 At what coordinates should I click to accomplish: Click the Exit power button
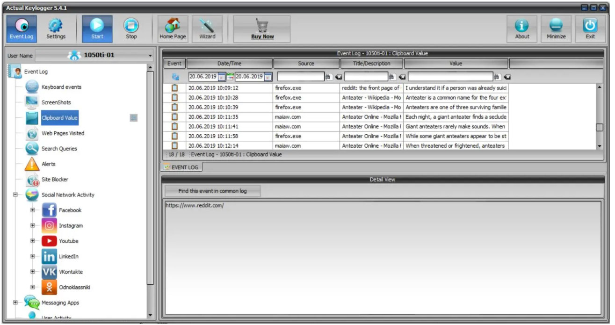590,29
